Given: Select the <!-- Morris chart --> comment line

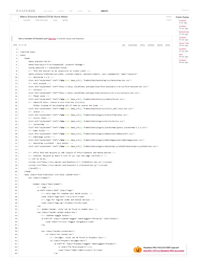Looking at the screenshot, I should click(39, 118).
